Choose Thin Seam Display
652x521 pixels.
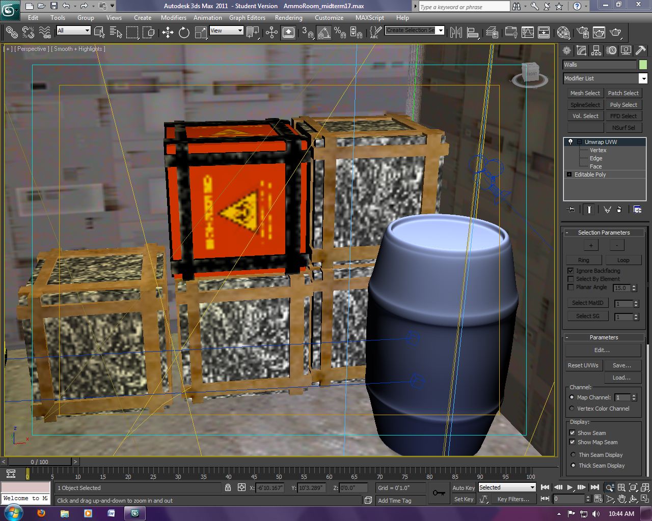coord(573,455)
